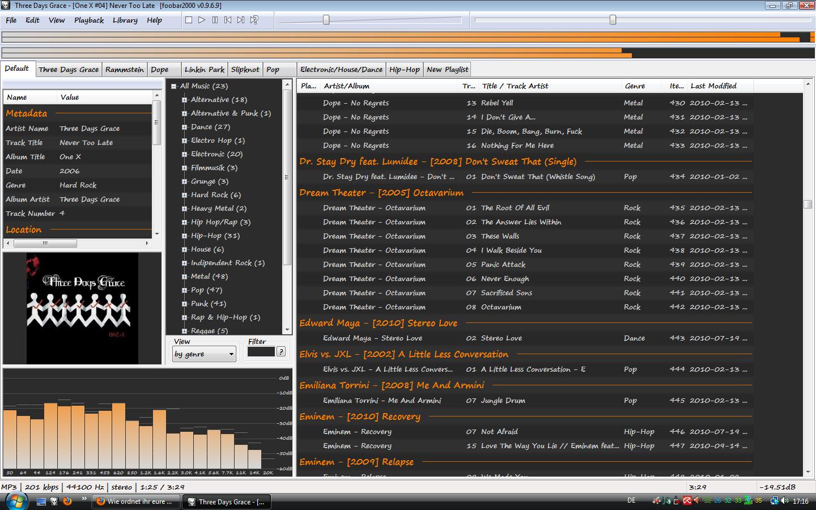Click the Play button in toolbar
The image size is (816, 510).
[x=202, y=20]
